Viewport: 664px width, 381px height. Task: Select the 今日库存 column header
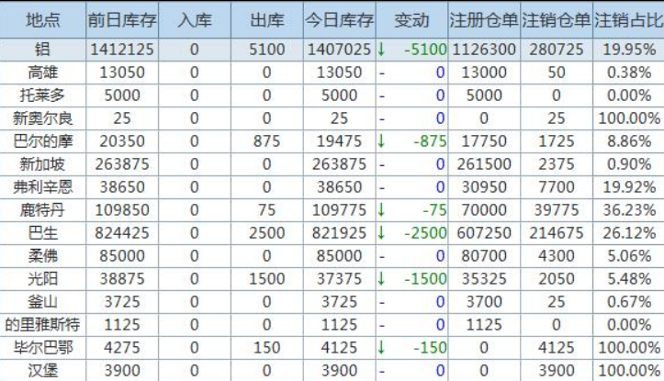339,19
